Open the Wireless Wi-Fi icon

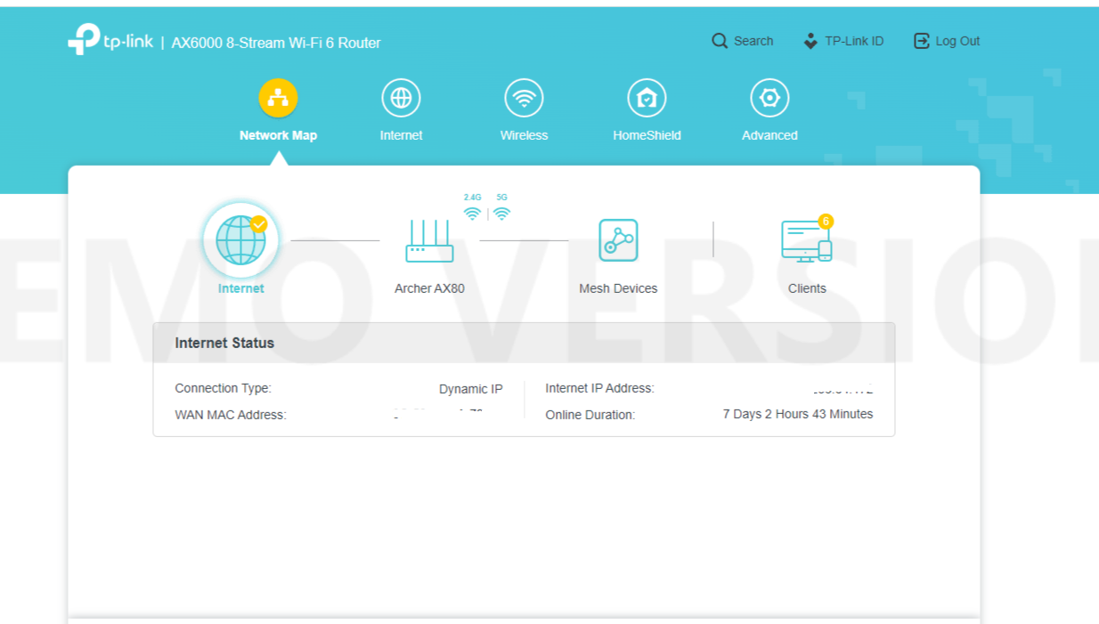[524, 98]
